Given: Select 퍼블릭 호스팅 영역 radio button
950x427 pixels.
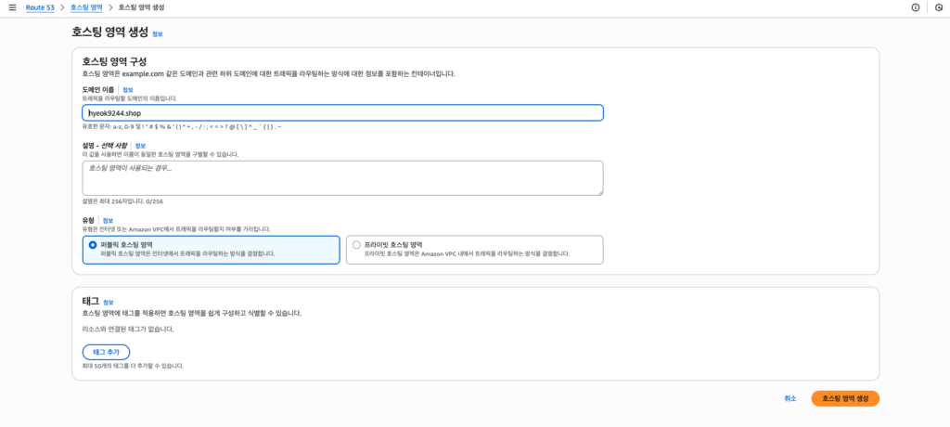Looking at the screenshot, I should click(93, 245).
